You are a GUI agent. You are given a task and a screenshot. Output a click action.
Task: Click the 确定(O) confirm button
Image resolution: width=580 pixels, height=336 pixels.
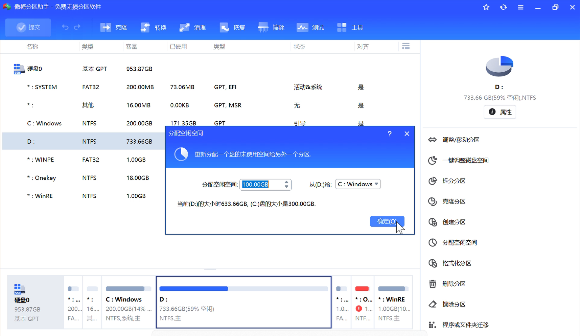(x=387, y=221)
